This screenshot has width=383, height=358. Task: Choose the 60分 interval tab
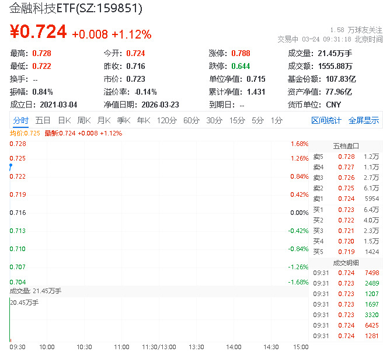click(x=191, y=120)
